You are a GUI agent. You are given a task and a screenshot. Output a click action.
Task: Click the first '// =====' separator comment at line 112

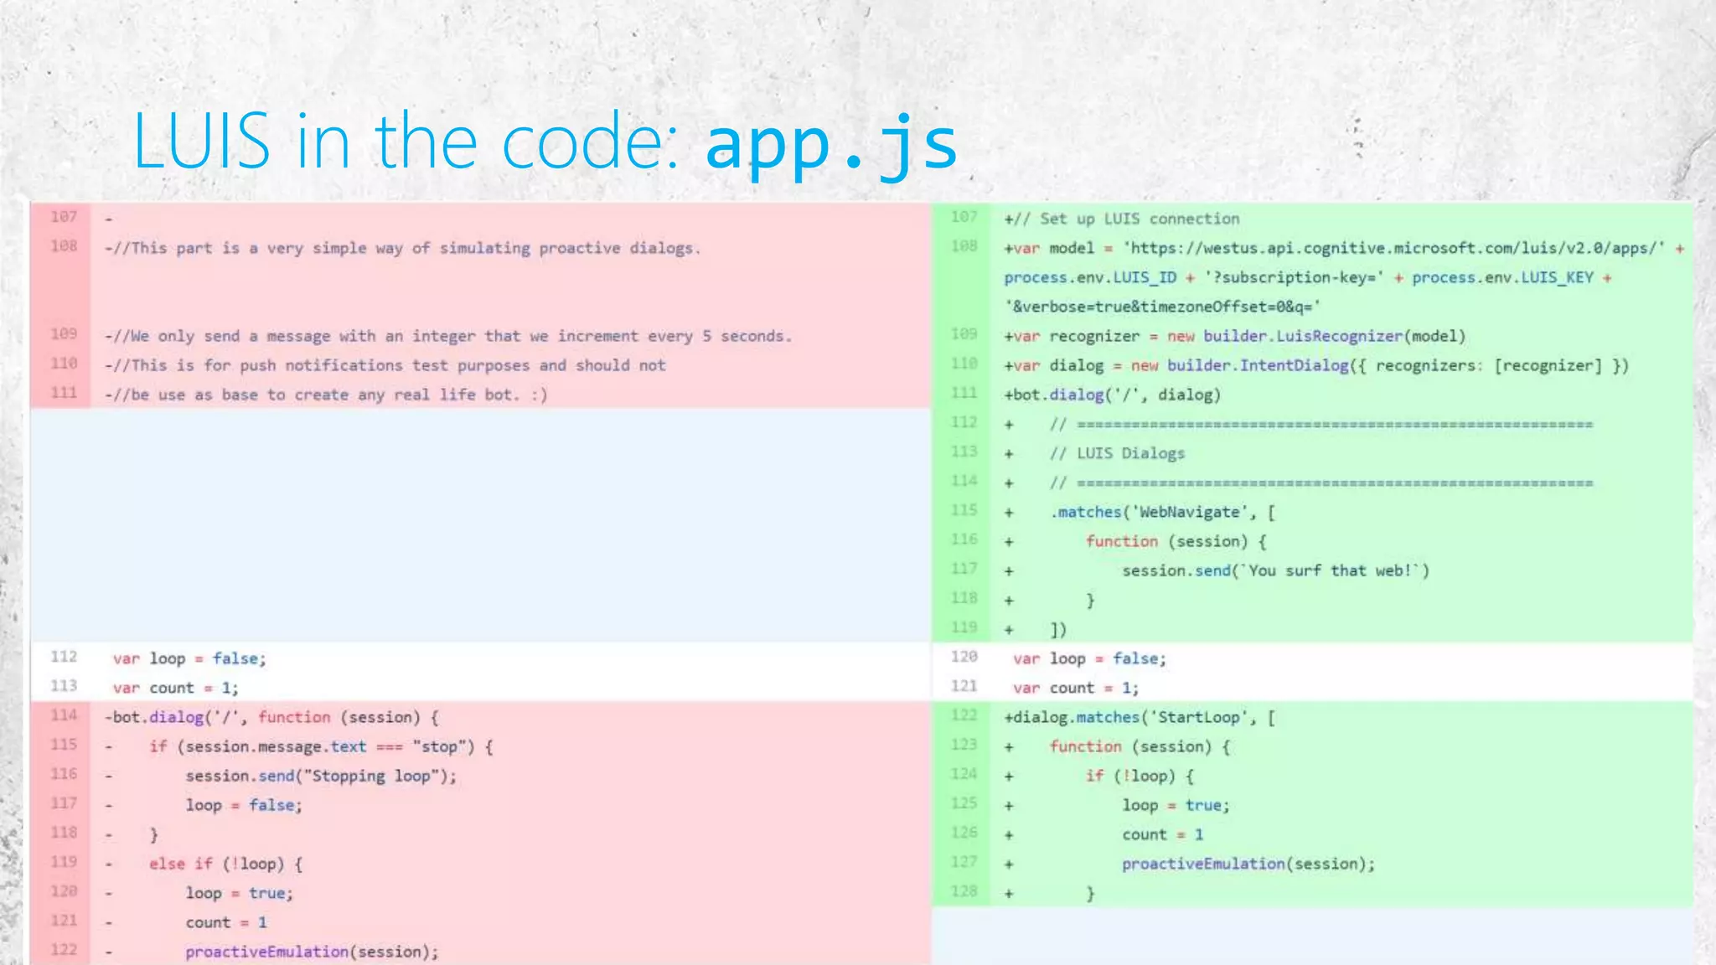point(1321,424)
